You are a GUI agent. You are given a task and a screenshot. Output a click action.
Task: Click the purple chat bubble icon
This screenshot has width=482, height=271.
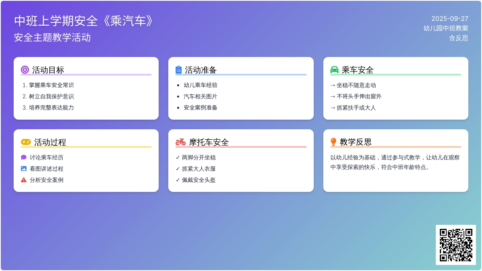point(24,157)
